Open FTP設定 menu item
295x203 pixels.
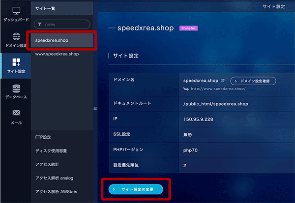click(x=43, y=137)
